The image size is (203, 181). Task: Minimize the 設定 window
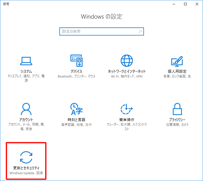(x=174, y=4)
